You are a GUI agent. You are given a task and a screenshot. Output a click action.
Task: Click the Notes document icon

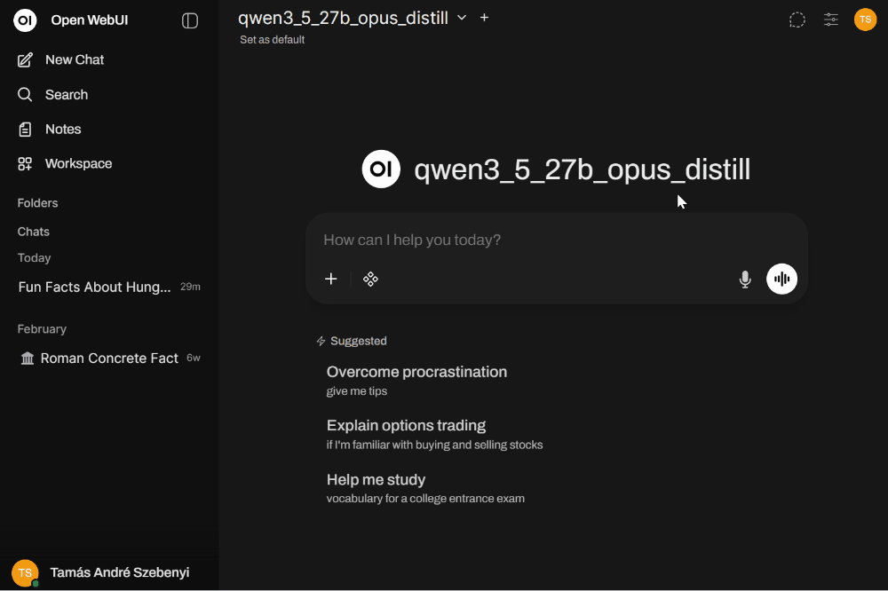[x=25, y=129]
